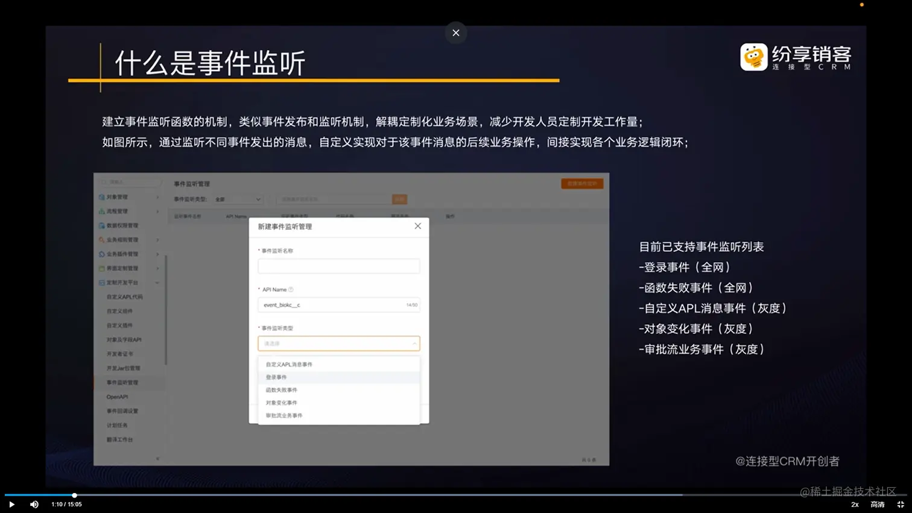Select 对象变化事件 option
The width and height of the screenshot is (912, 513).
(339, 403)
